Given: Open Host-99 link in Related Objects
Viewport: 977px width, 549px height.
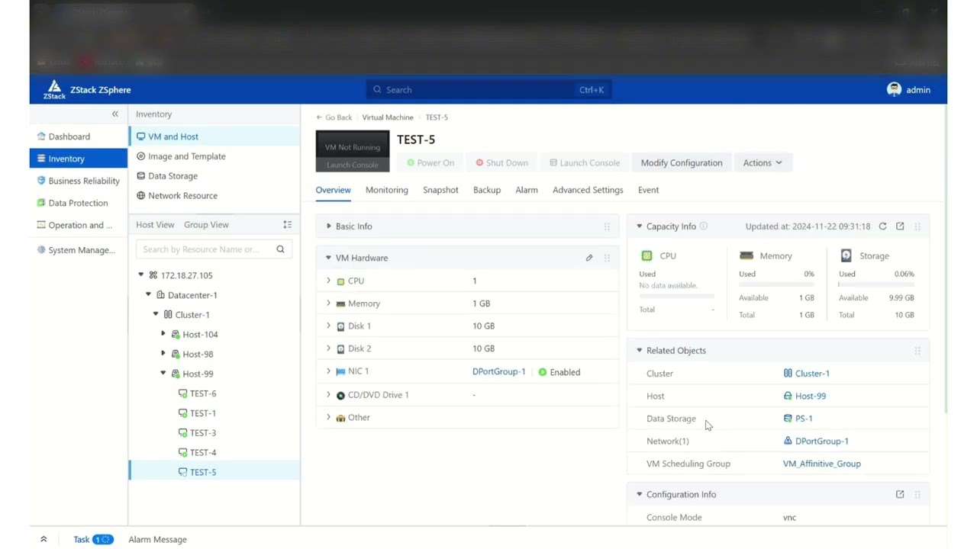Looking at the screenshot, I should click(x=811, y=396).
